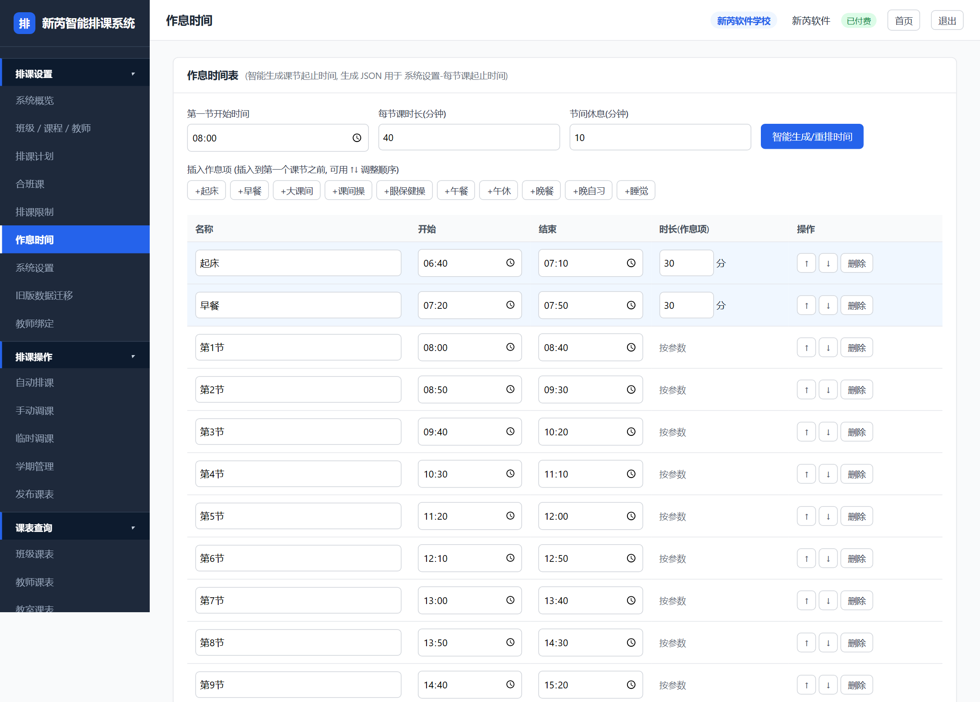Edit the 早餐 duration field showing 30
The image size is (980, 702).
point(686,305)
